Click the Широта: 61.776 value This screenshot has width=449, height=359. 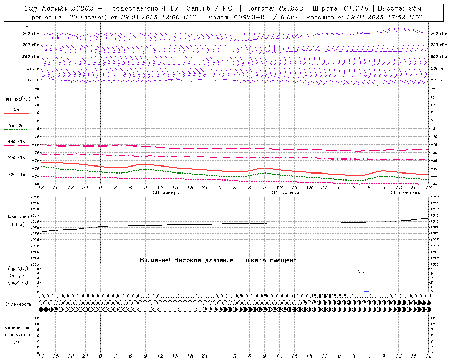[340, 8]
